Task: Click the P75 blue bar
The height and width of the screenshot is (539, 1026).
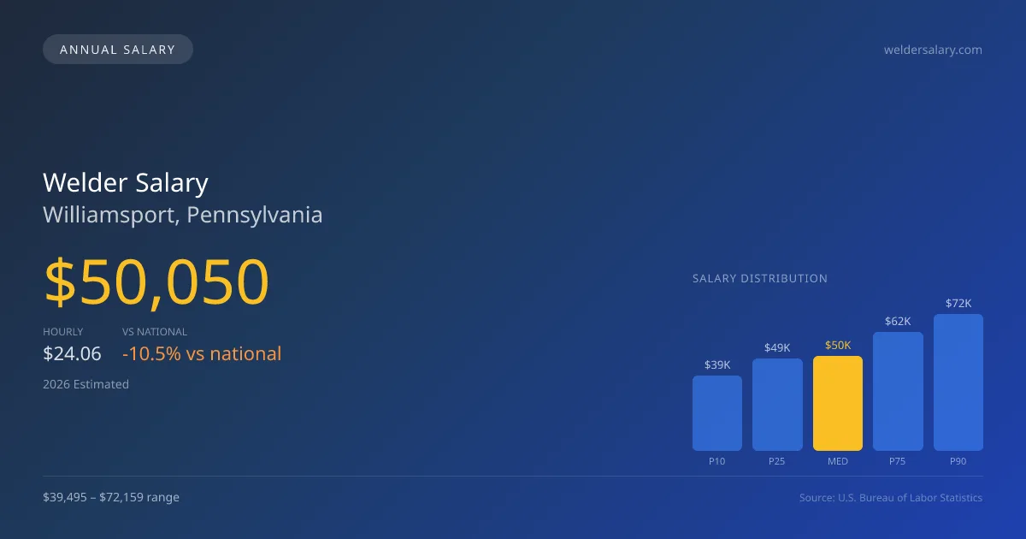Action: coord(898,392)
